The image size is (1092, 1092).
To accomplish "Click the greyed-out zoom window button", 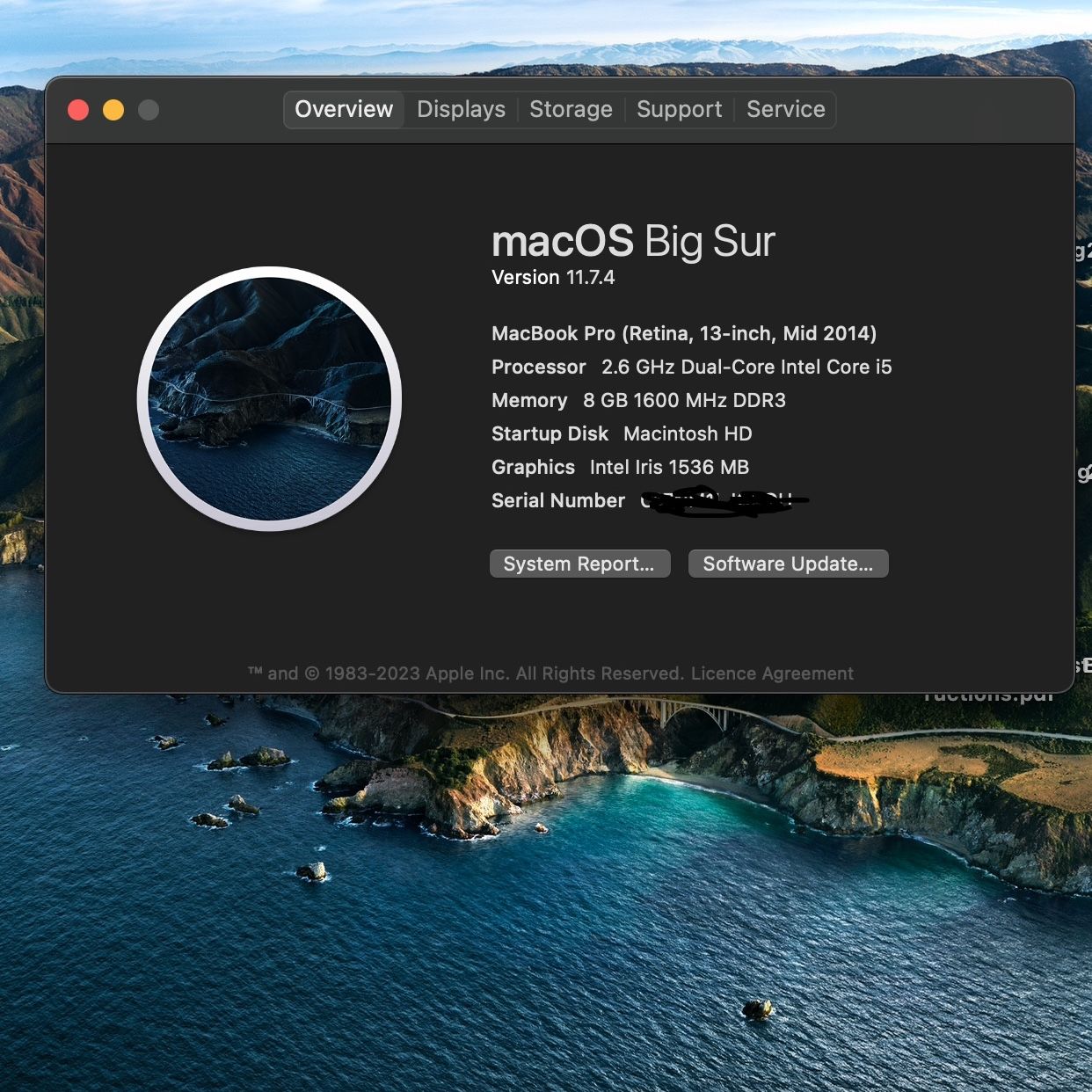I will click(x=149, y=110).
